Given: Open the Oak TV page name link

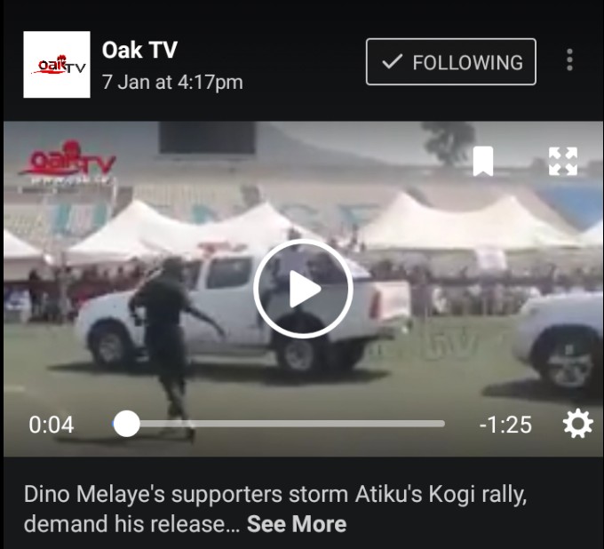Looking at the screenshot, I should coord(139,50).
